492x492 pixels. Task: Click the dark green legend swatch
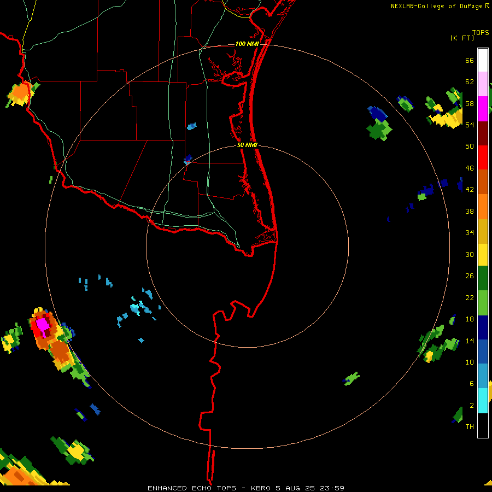coord(483,278)
